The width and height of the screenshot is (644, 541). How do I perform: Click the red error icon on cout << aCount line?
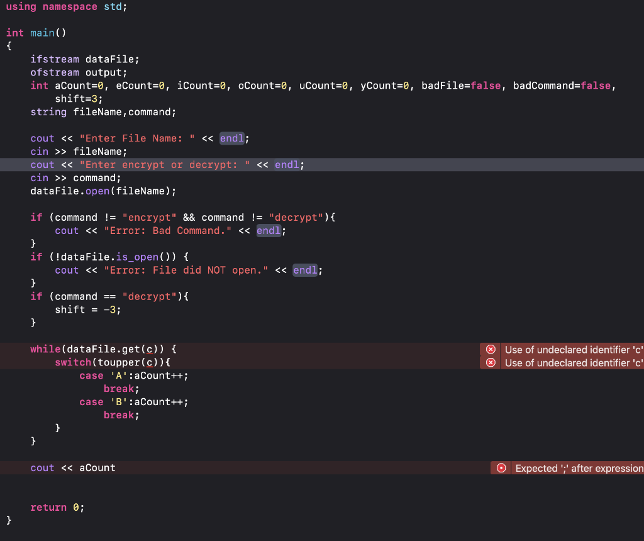click(x=500, y=467)
